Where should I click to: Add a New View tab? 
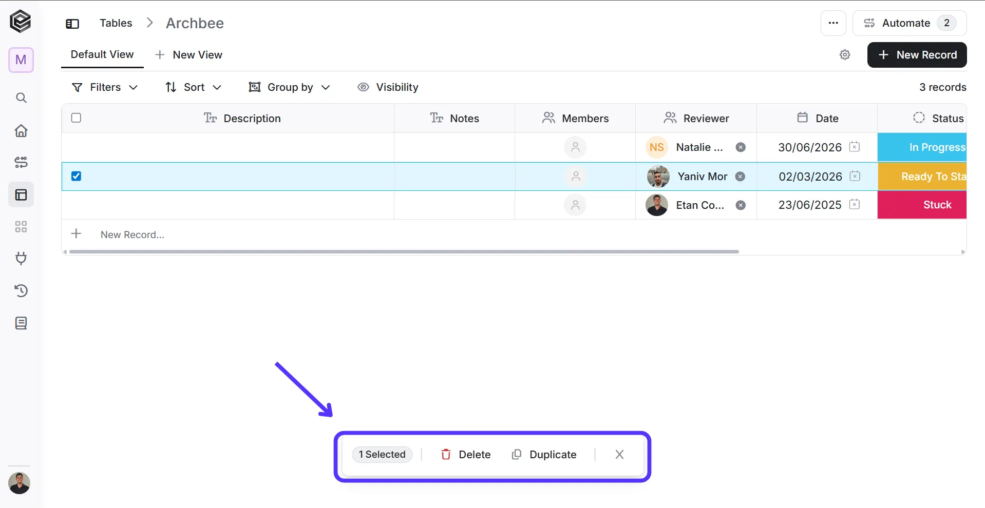click(188, 55)
